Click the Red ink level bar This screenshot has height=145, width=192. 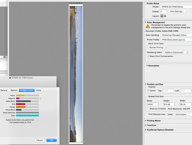28,104
